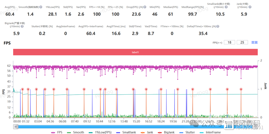Click the Median(FPS) value 61
The width and height of the screenshot is (269, 134).
pyautogui.click(x=171, y=14)
